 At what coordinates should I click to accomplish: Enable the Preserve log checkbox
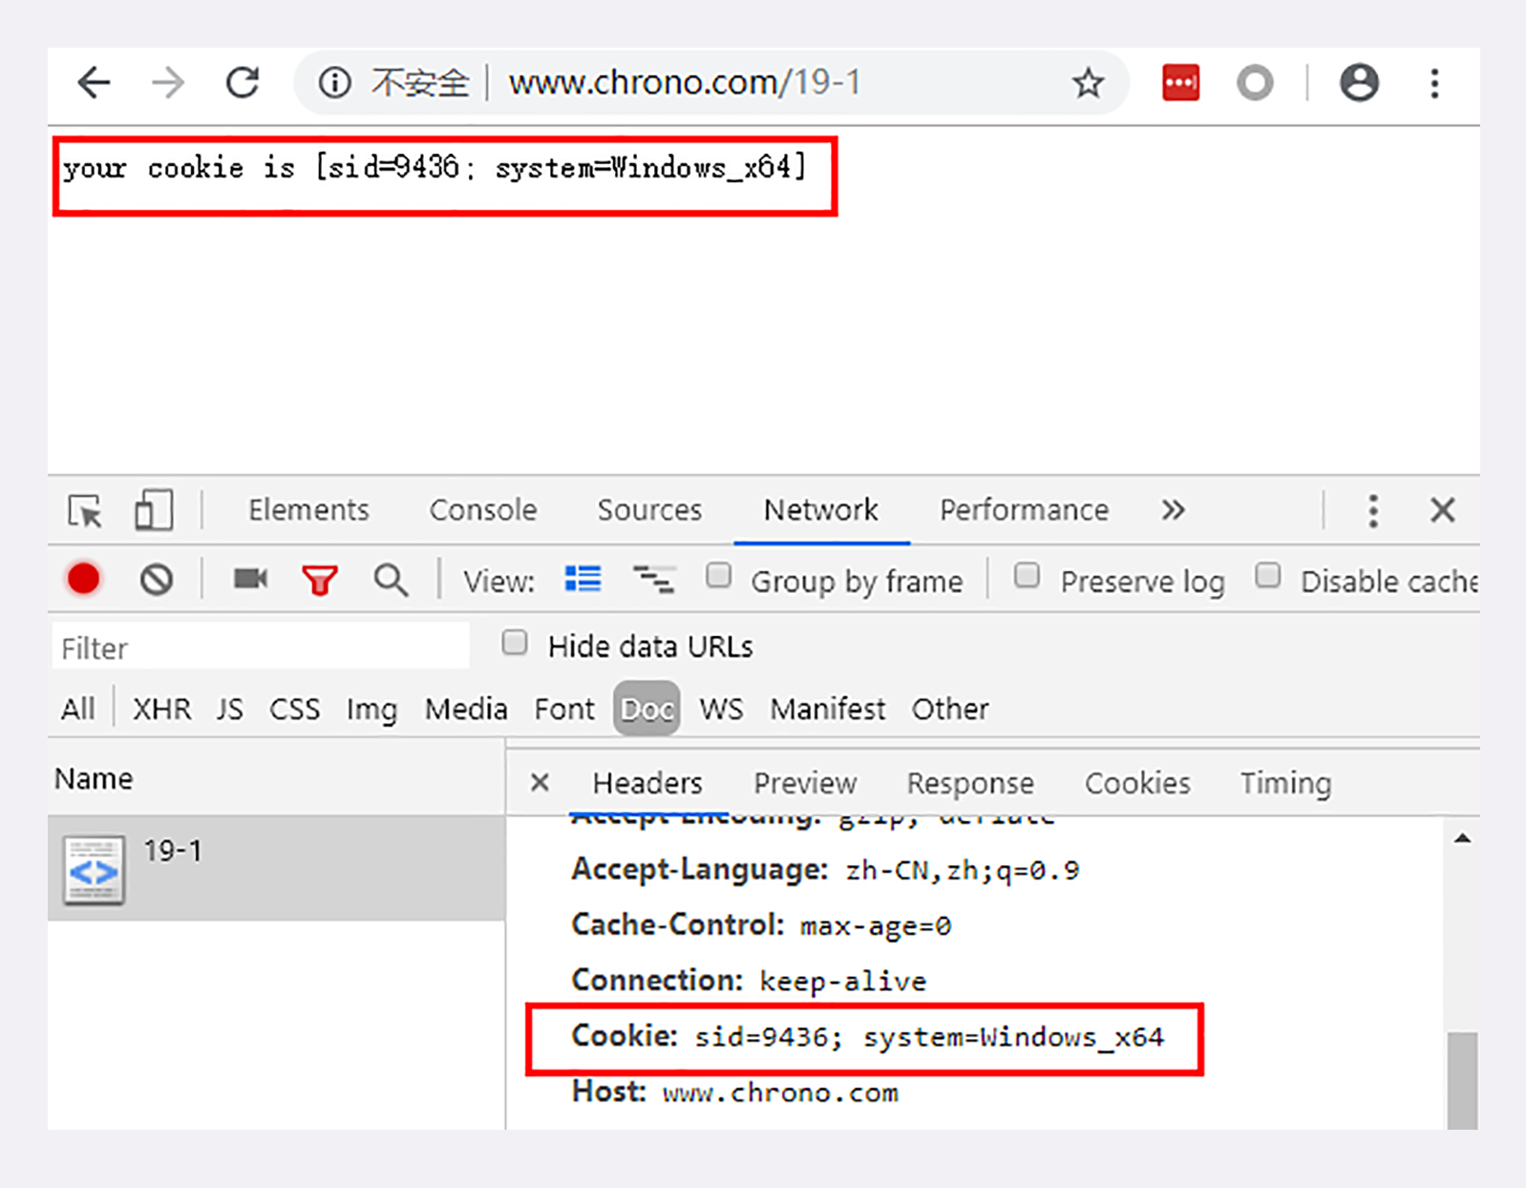1027,575
